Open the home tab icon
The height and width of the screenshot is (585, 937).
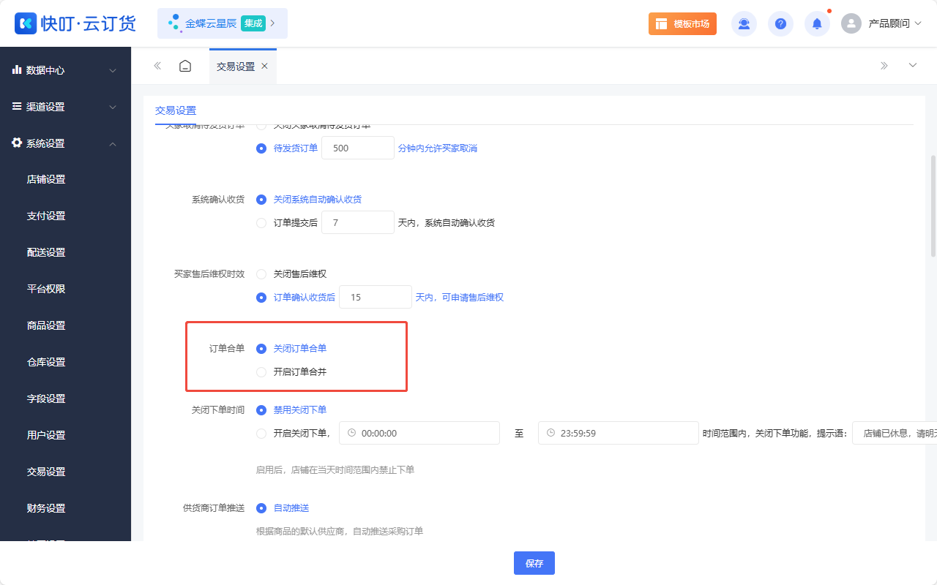pyautogui.click(x=184, y=65)
